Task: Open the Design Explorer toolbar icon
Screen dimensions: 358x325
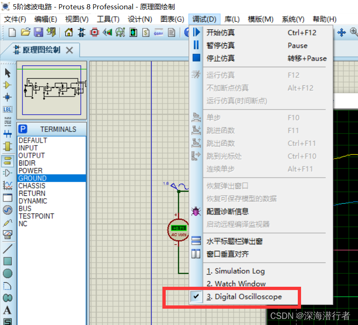Action: click(x=133, y=32)
